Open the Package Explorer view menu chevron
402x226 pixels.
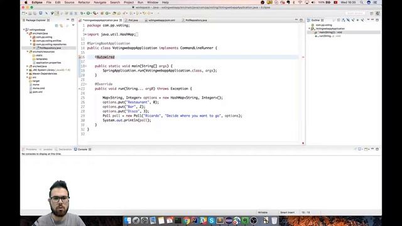73,25
